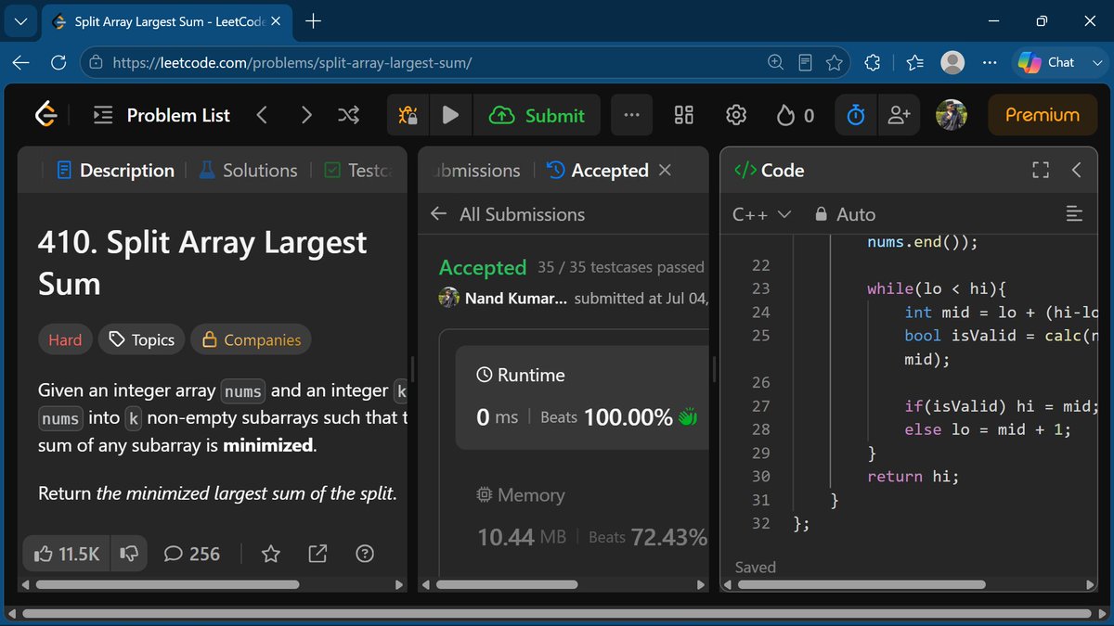Open the more options ellipsis next to Submit
The height and width of the screenshot is (626, 1114).
(632, 115)
